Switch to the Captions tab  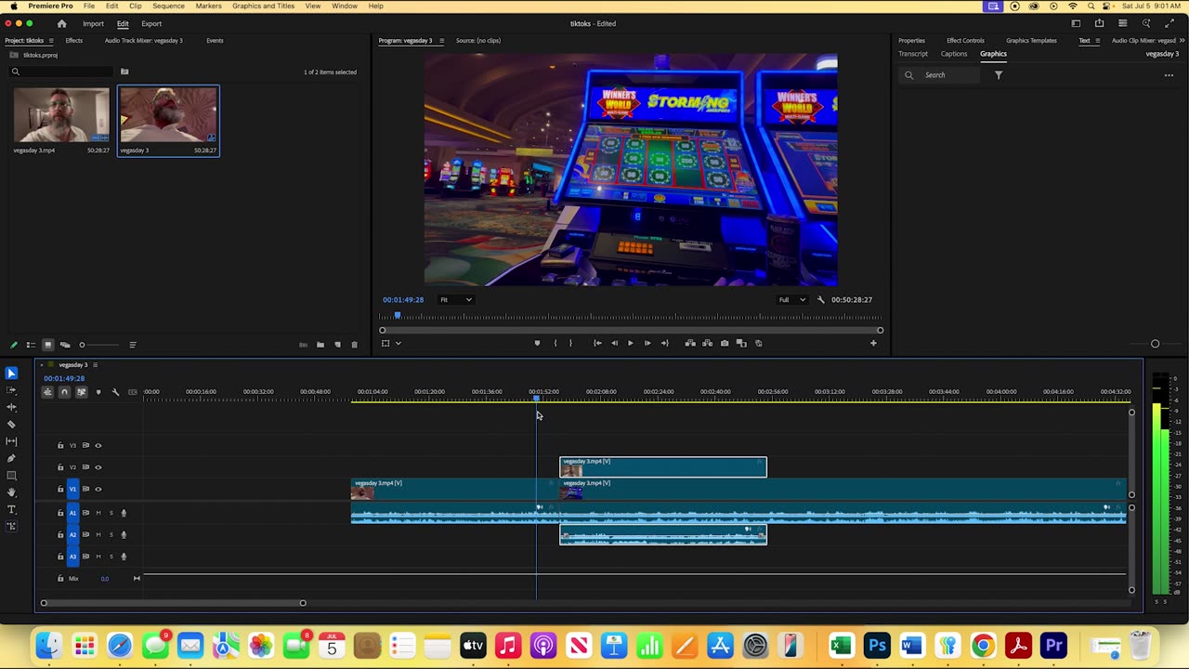pos(954,54)
